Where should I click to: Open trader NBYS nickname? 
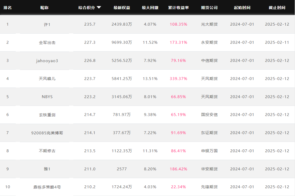point(47,97)
